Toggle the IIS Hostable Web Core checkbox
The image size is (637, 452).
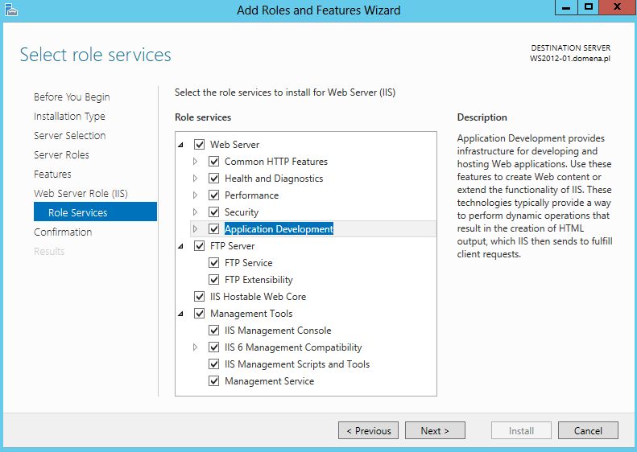(199, 297)
